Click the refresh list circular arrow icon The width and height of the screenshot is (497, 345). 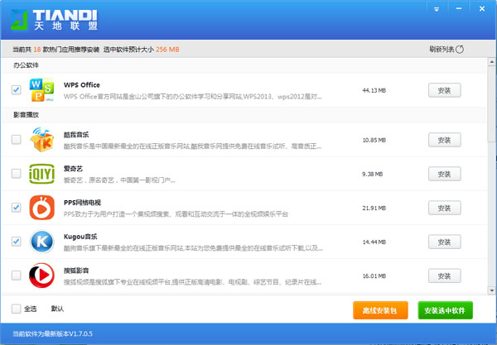pos(460,49)
